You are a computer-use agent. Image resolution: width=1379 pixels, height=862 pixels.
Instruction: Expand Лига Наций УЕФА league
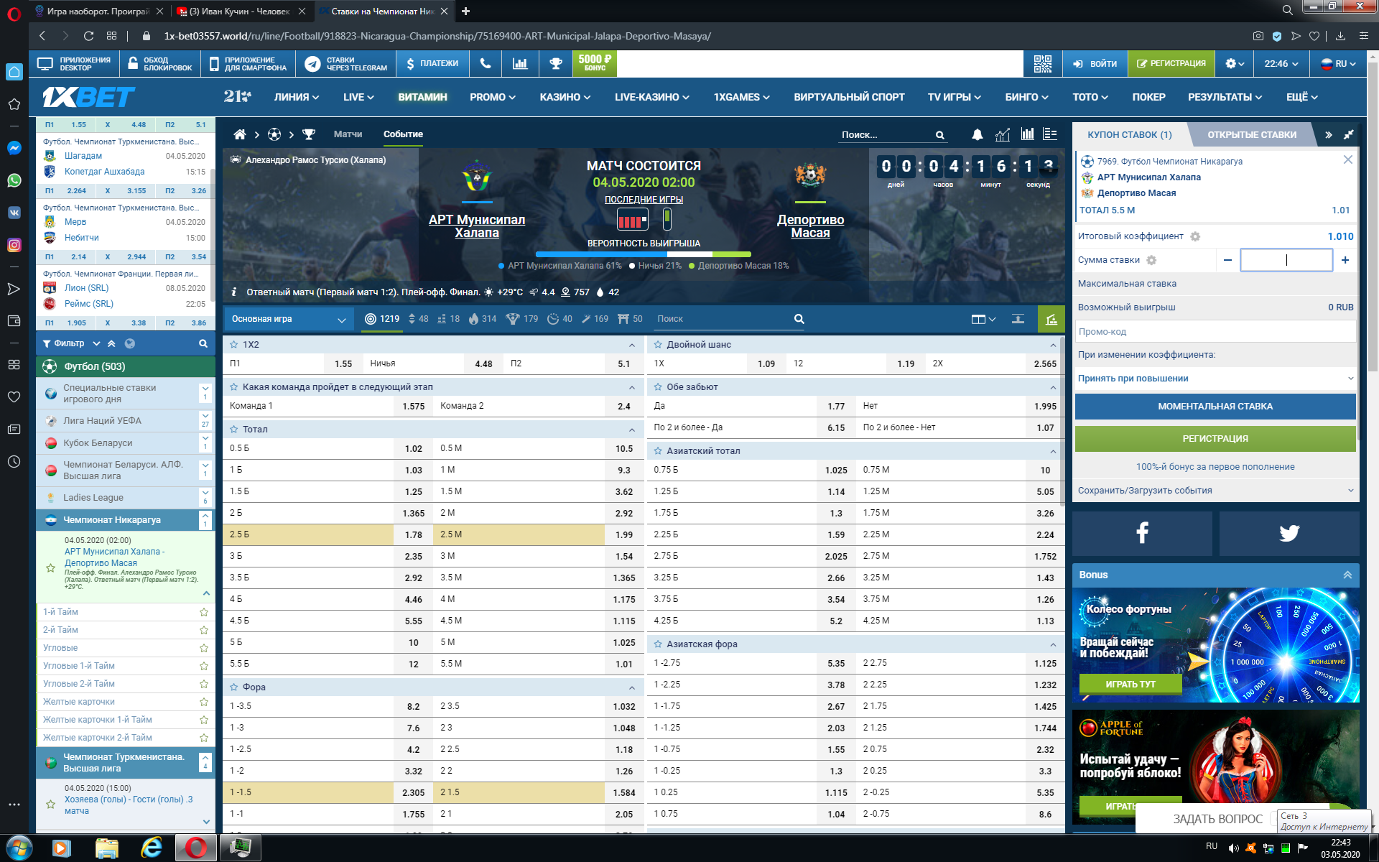[205, 420]
